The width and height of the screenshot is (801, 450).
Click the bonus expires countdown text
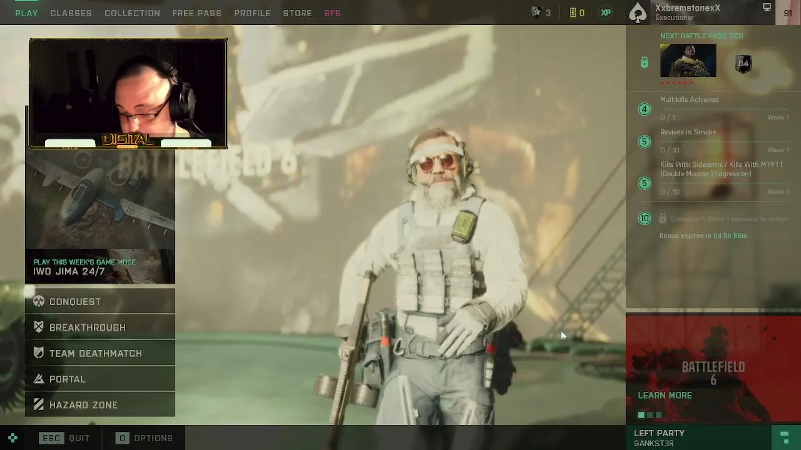[703, 236]
